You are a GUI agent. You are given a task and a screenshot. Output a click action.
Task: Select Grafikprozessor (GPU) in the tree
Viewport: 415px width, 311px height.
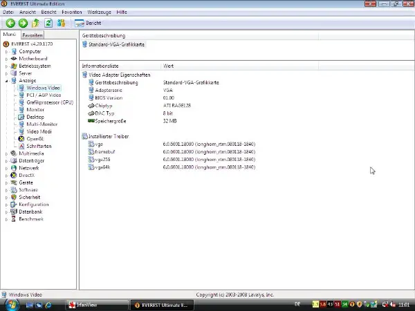[x=50, y=102]
